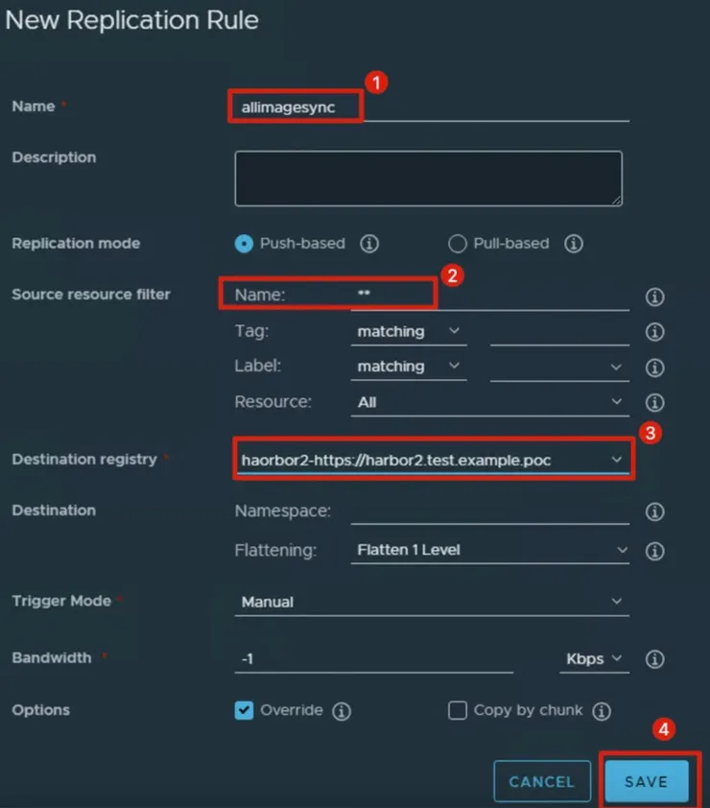Focus the Tag filter value input
This screenshot has height=808, width=710.
pyautogui.click(x=559, y=332)
